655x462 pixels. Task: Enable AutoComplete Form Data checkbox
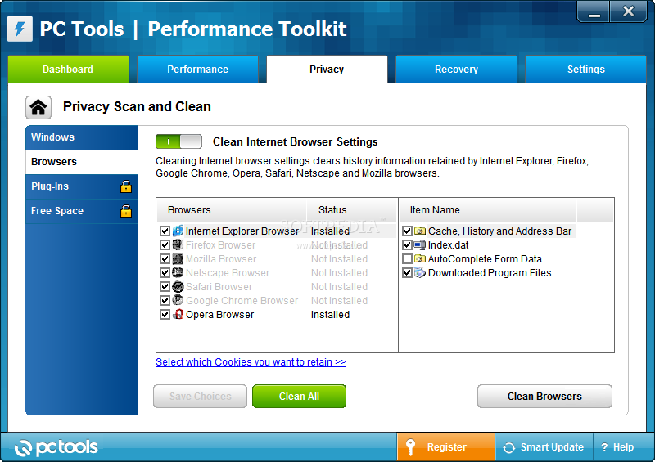click(407, 258)
